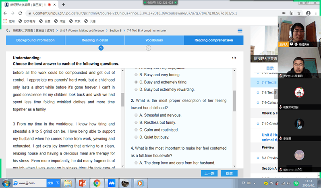Select option A. Stressful and nervous
The height and width of the screenshot is (188, 321).
pyautogui.click(x=136, y=115)
